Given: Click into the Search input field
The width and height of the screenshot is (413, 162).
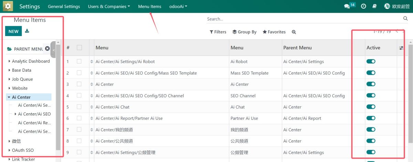Looking at the screenshot, I should [x=303, y=19].
